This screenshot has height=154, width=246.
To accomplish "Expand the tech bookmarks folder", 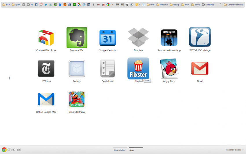I will point(150,5).
